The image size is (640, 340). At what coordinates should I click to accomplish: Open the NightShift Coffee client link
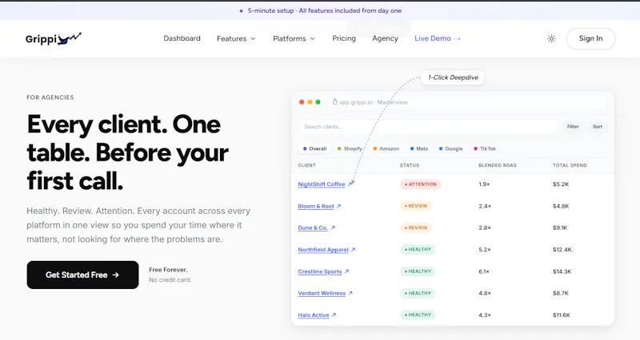(x=322, y=184)
